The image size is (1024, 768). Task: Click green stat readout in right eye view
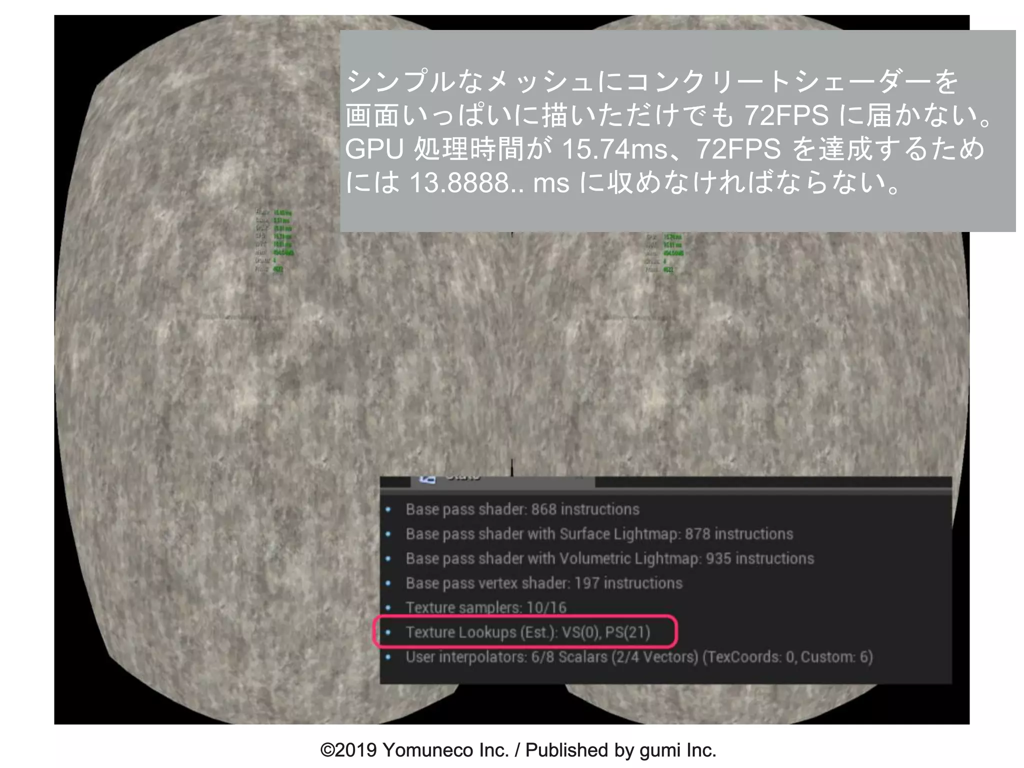point(664,252)
